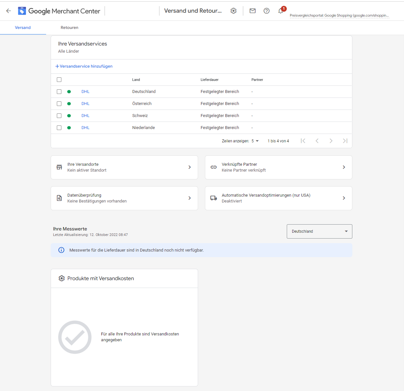The height and width of the screenshot is (391, 404).
Task: Open the Zeilen anzeigen rows dropdown
Action: [255, 141]
